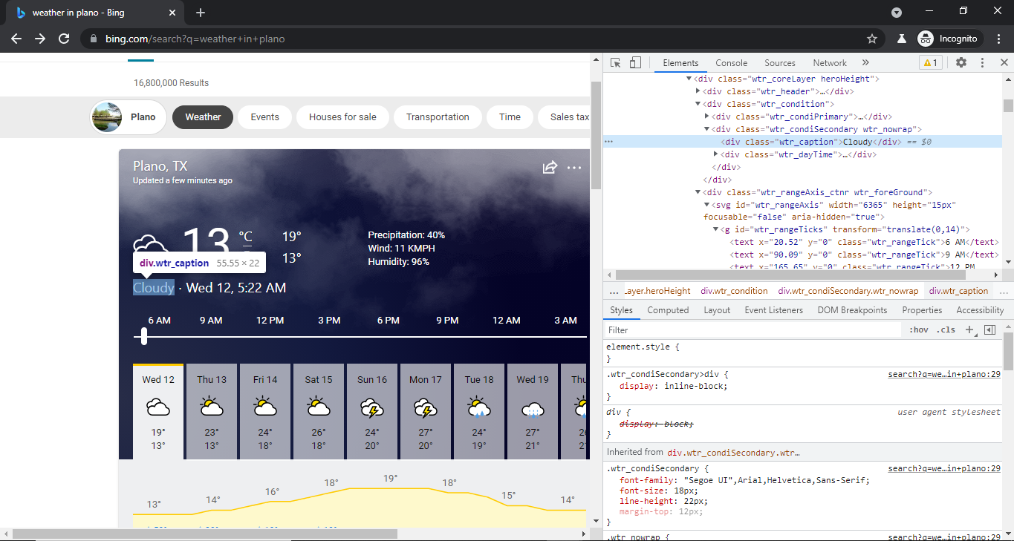This screenshot has height=541, width=1014.
Task: Open the Accessibility tab
Action: [x=980, y=310]
